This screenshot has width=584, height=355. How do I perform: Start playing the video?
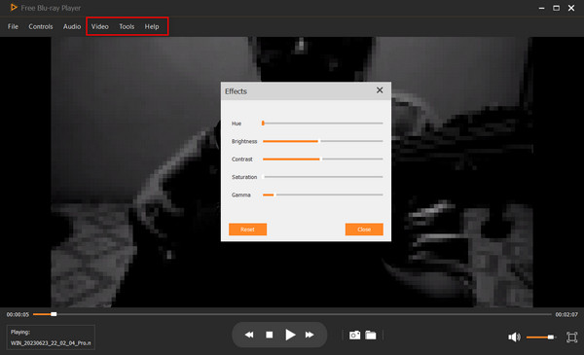point(290,335)
